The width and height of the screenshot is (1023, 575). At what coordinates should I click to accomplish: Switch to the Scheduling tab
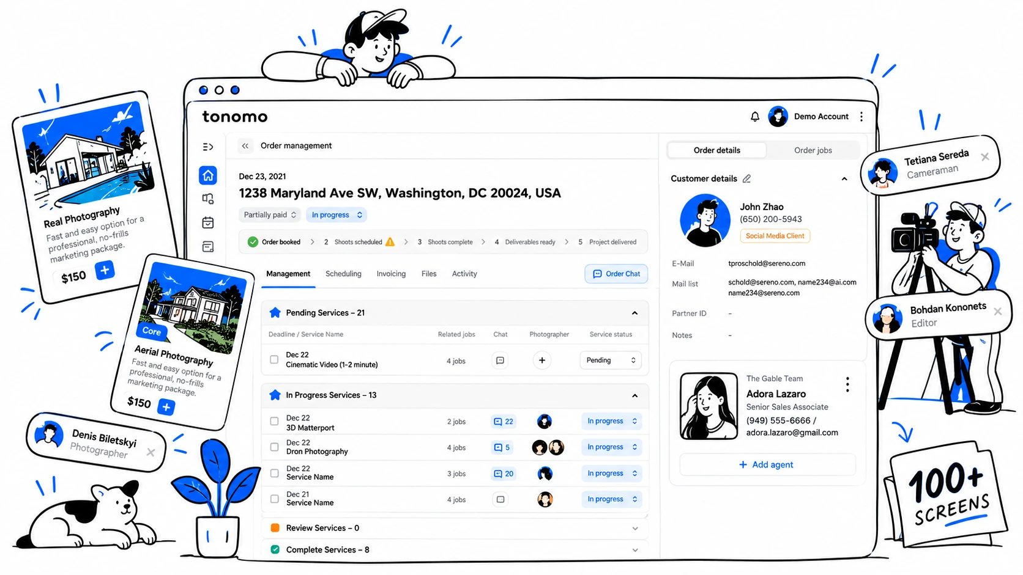[343, 274]
